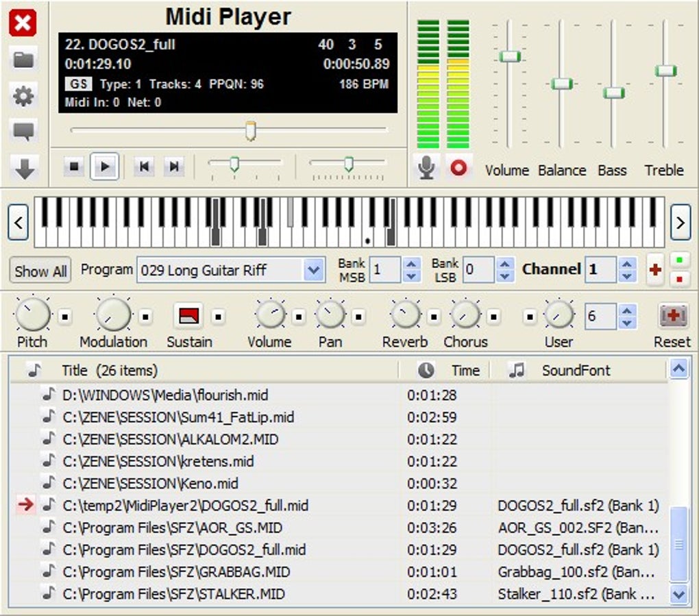Skip to the next track
This screenshot has height=616, width=699.
pyautogui.click(x=174, y=167)
